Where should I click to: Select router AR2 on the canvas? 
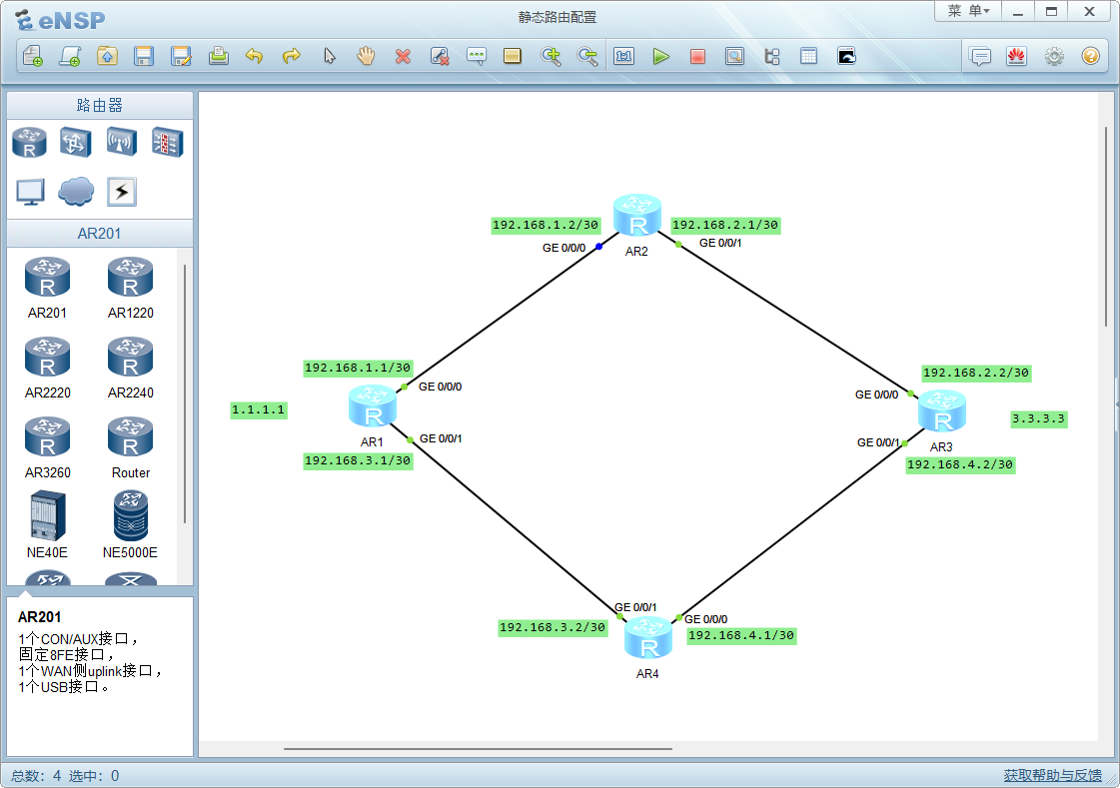(637, 215)
